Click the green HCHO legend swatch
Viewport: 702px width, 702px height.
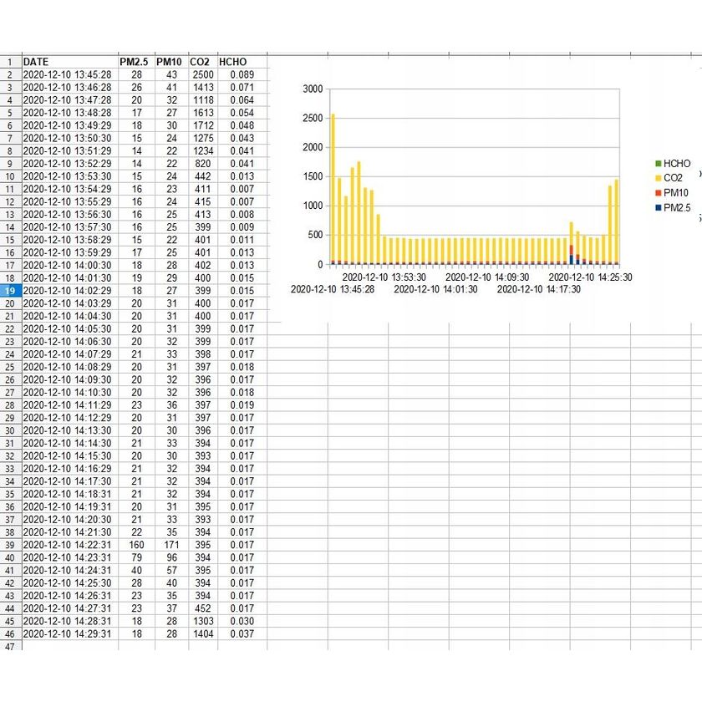tap(657, 164)
